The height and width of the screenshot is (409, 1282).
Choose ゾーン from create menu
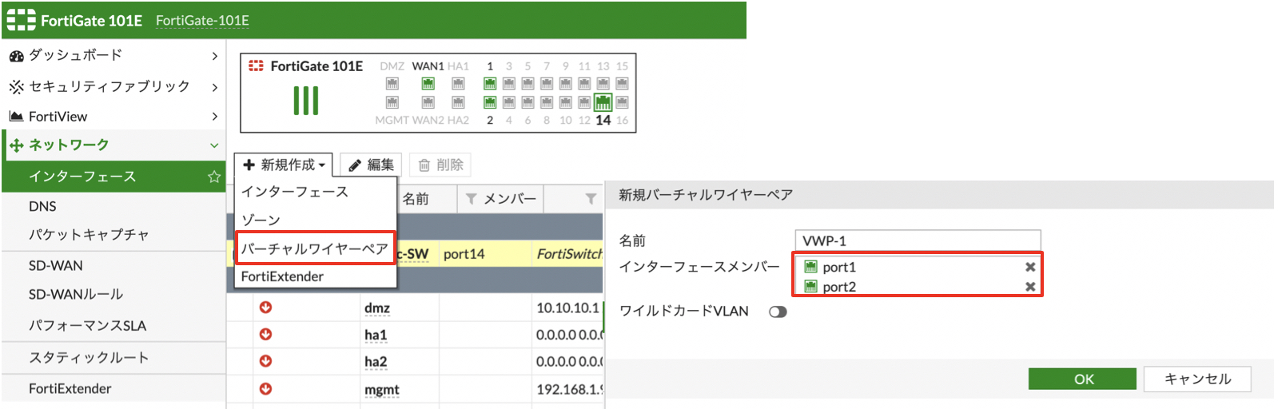(261, 220)
